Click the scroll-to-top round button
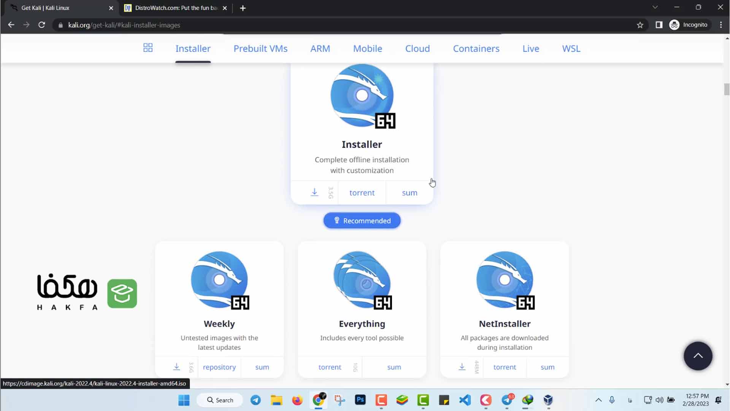 (x=698, y=356)
